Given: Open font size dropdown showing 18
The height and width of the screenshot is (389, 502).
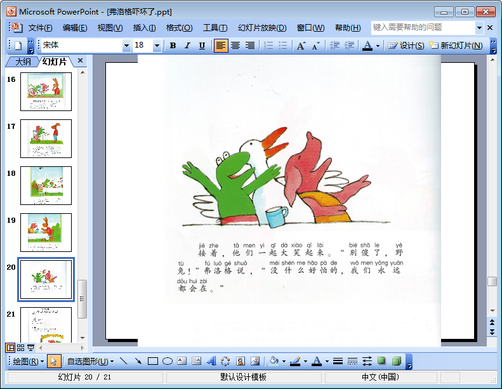Looking at the screenshot, I should [x=157, y=46].
